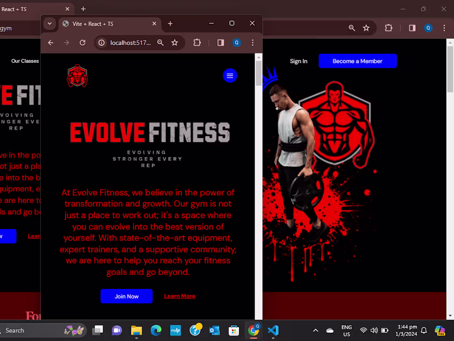
Task: Click the back navigation arrow
Action: (x=50, y=43)
